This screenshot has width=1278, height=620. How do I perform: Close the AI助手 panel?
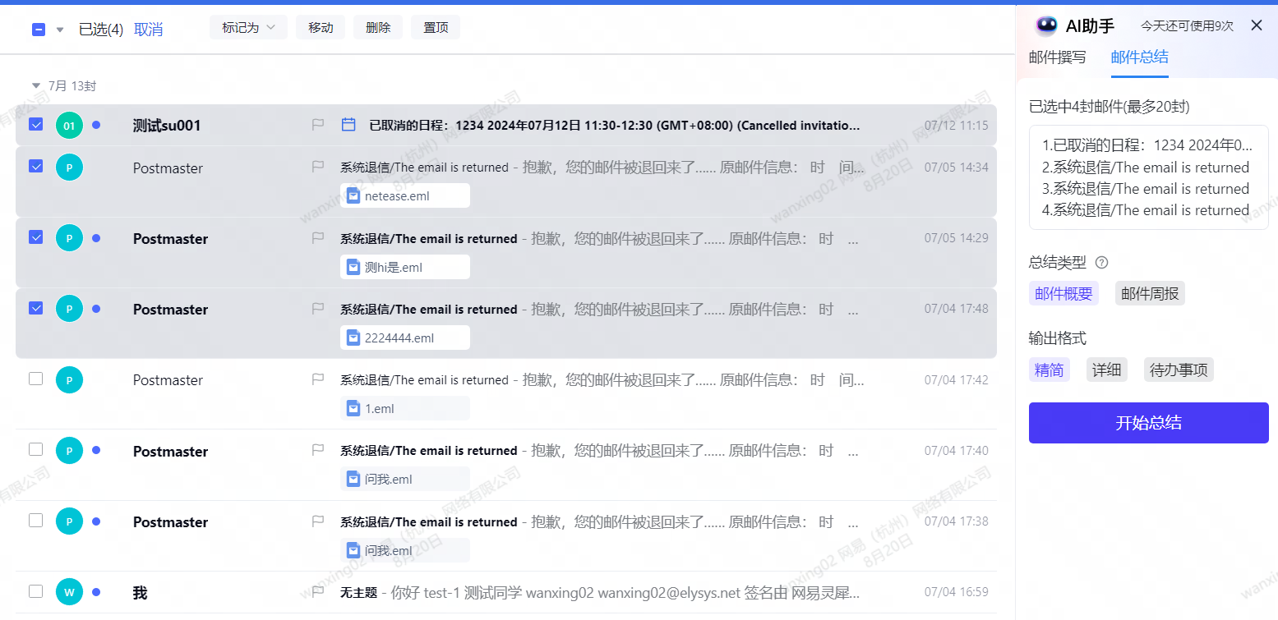coord(1257,25)
